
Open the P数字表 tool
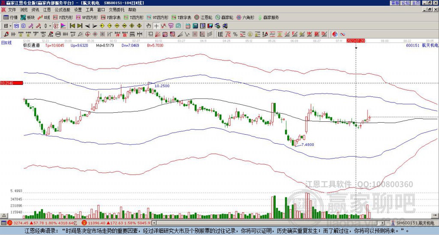(x=111, y=17)
